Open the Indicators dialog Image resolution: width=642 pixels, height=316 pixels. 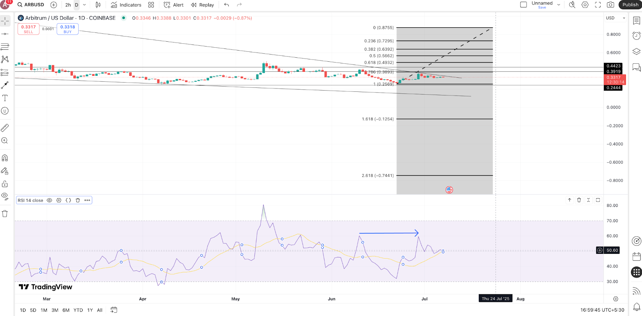point(126,5)
